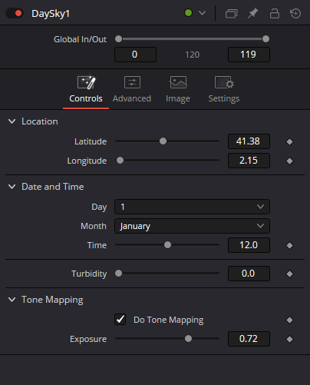Screen dimensions: 310x385
Task: Click the green tile color dot
Action: click(188, 13)
